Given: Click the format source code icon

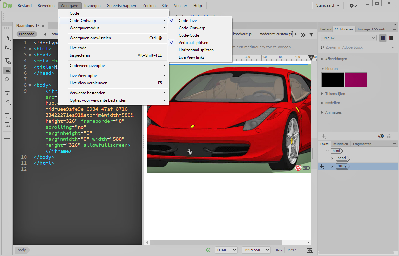Looking at the screenshot, I should tap(7, 102).
